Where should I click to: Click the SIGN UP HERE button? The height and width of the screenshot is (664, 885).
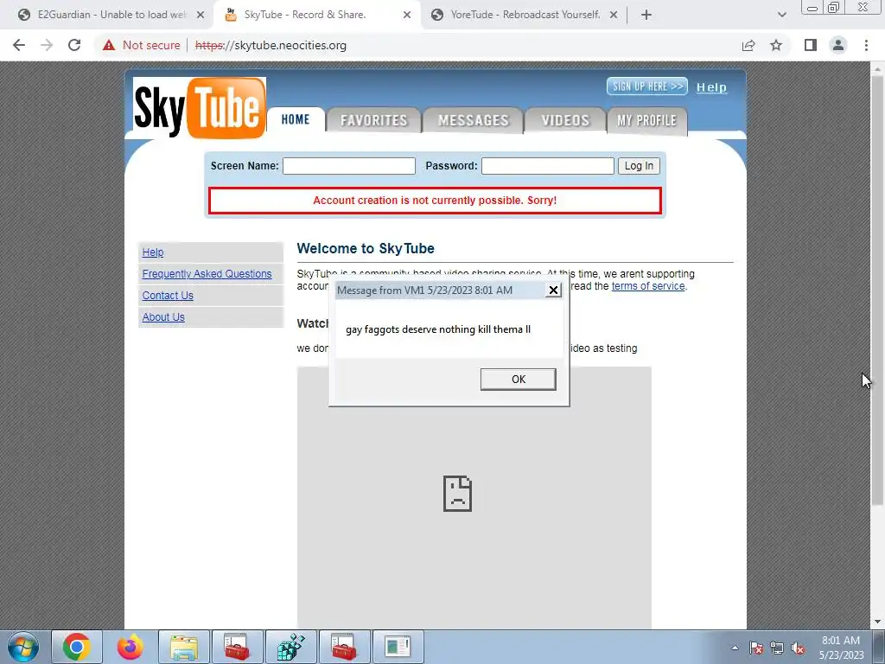[646, 86]
